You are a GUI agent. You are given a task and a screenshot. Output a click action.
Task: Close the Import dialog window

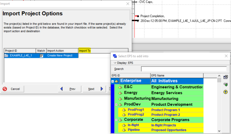[x=128, y=4]
